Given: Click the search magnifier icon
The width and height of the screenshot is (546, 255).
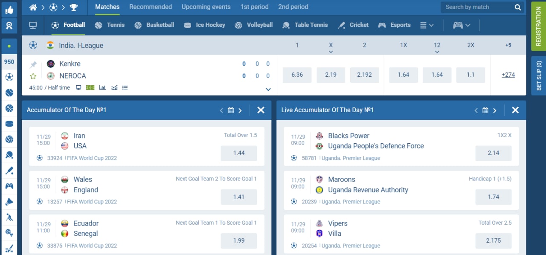Looking at the screenshot, I should click(x=517, y=7).
